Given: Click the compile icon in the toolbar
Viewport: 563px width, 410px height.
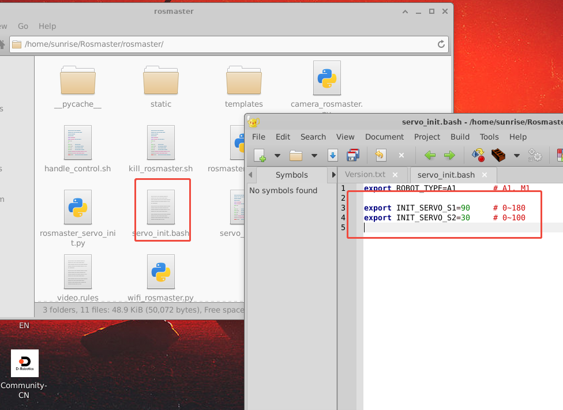Looking at the screenshot, I should tap(478, 155).
